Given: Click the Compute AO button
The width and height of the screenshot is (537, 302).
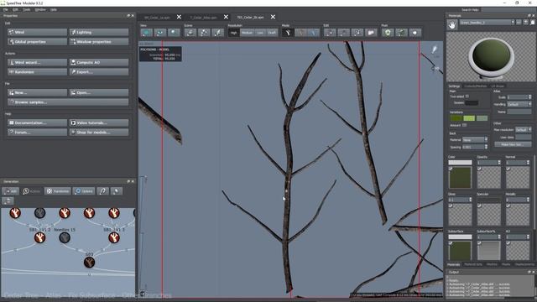Looking at the screenshot, I should [x=99, y=63].
